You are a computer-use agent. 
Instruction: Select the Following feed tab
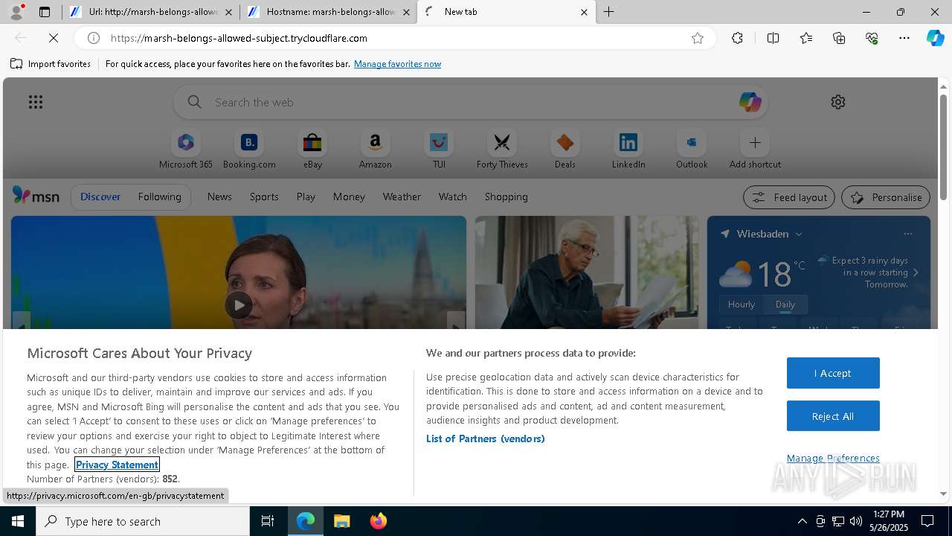[x=159, y=197]
